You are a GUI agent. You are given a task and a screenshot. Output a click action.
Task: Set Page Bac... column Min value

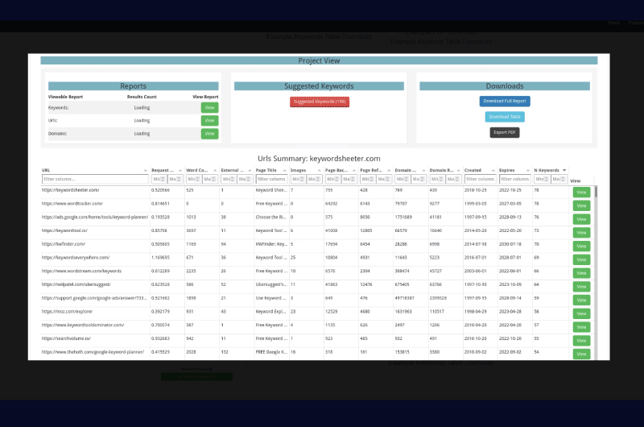[333, 179]
